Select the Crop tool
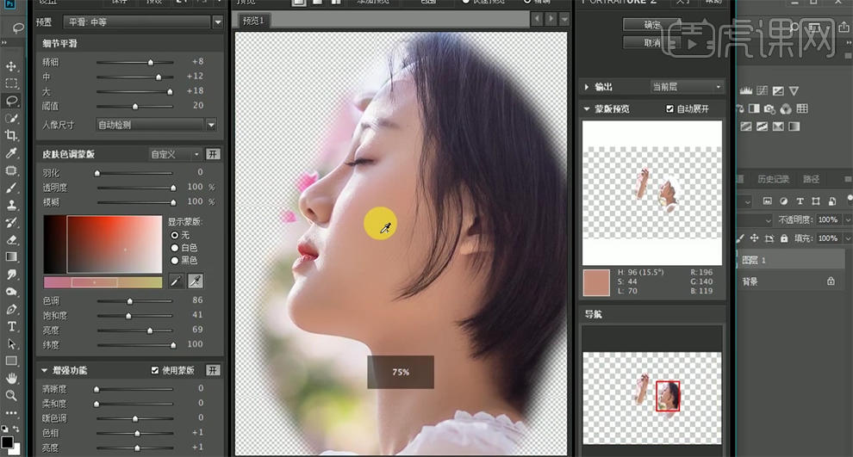The width and height of the screenshot is (853, 457). (x=12, y=135)
